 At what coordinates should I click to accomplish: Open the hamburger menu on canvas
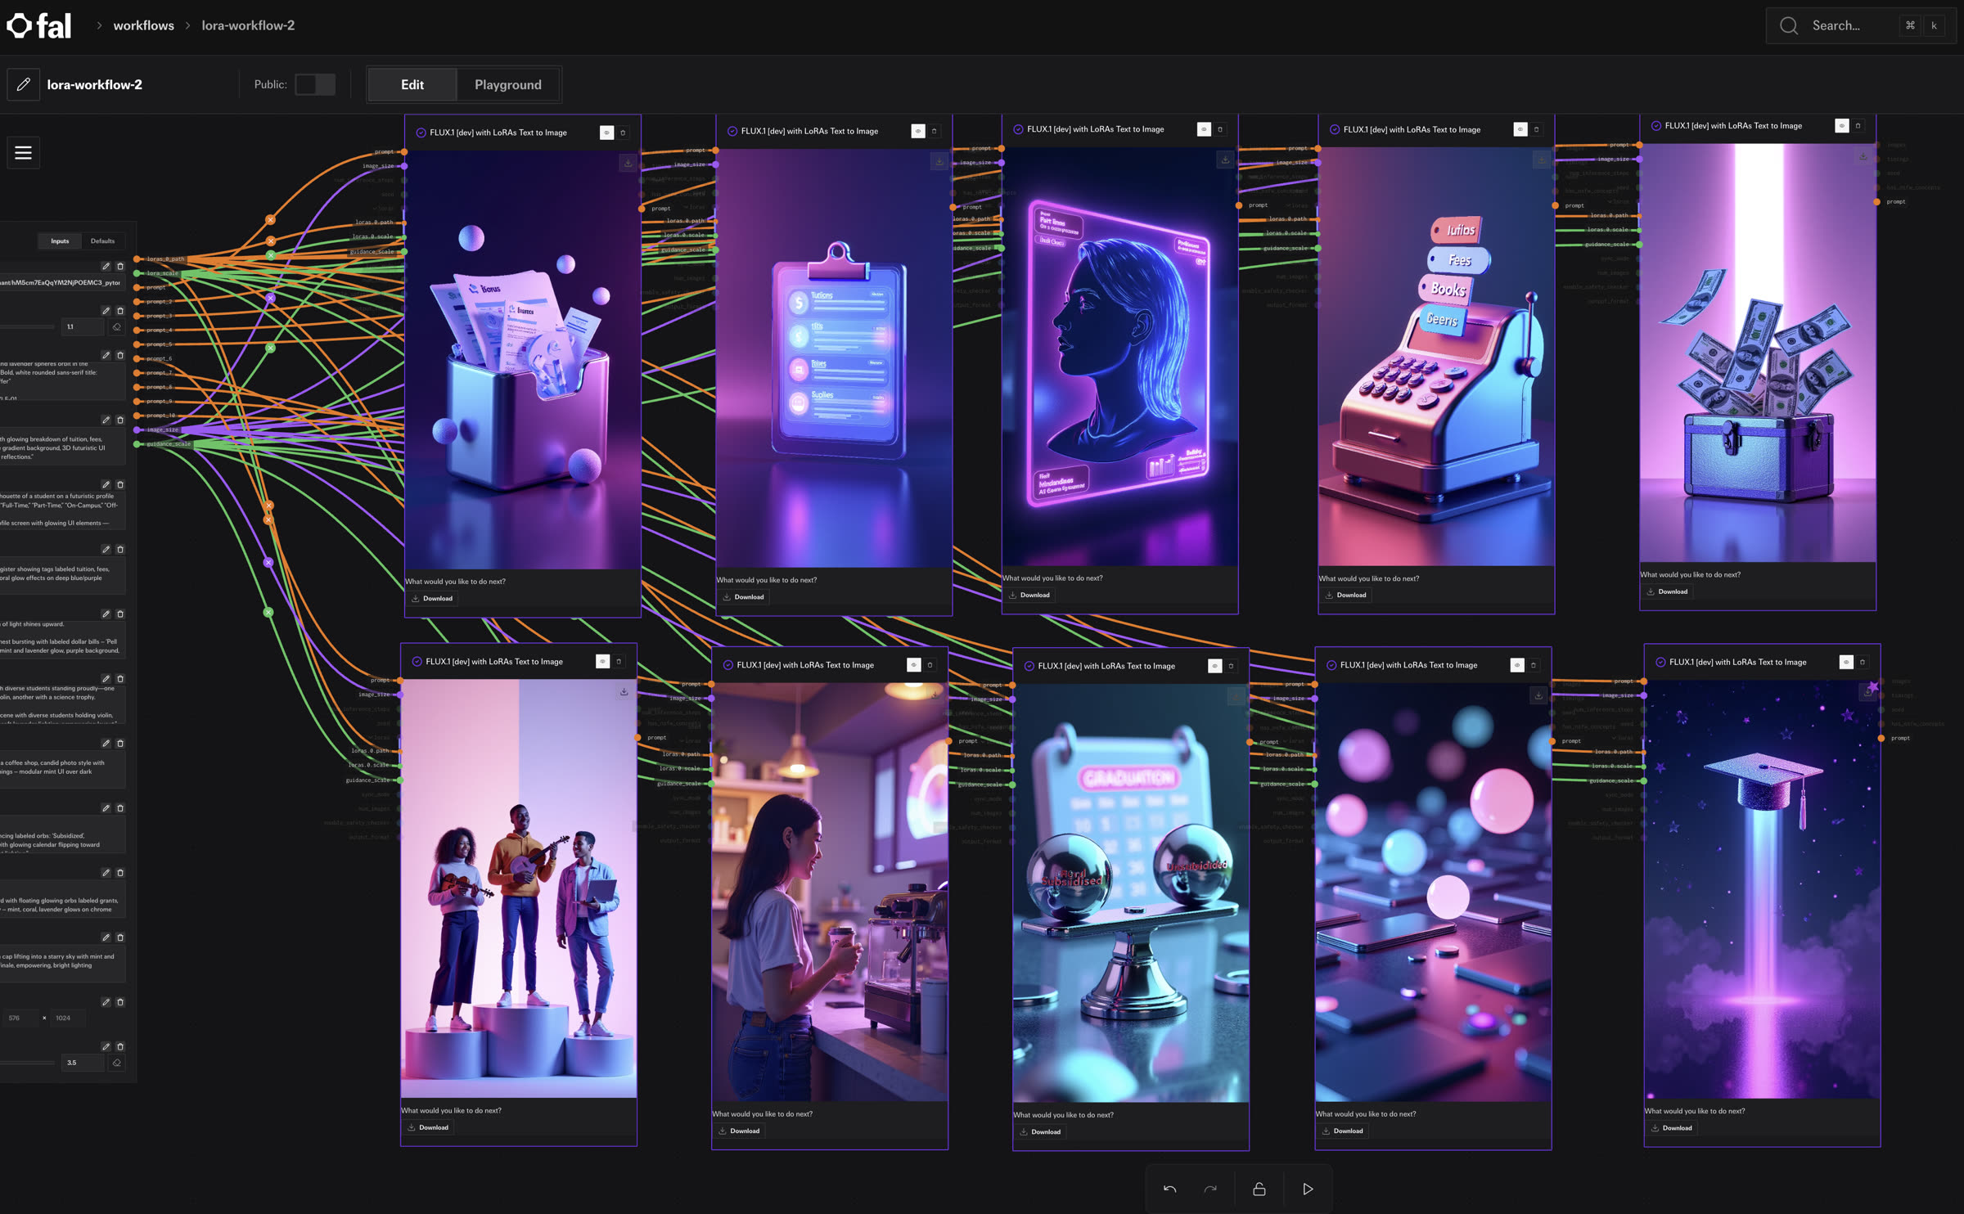click(23, 152)
